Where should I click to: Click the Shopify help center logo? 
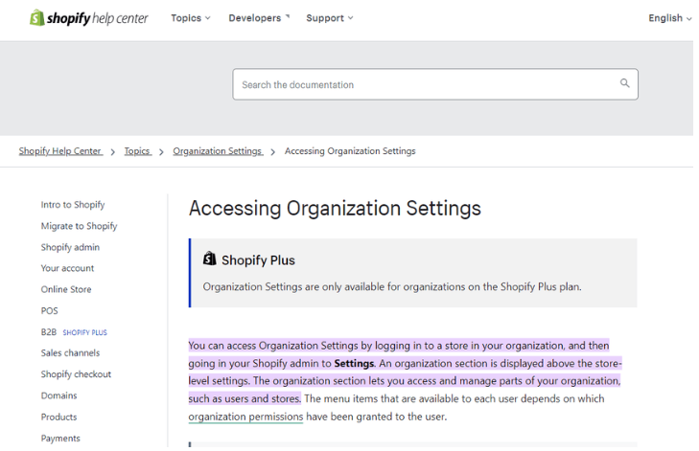point(88,18)
